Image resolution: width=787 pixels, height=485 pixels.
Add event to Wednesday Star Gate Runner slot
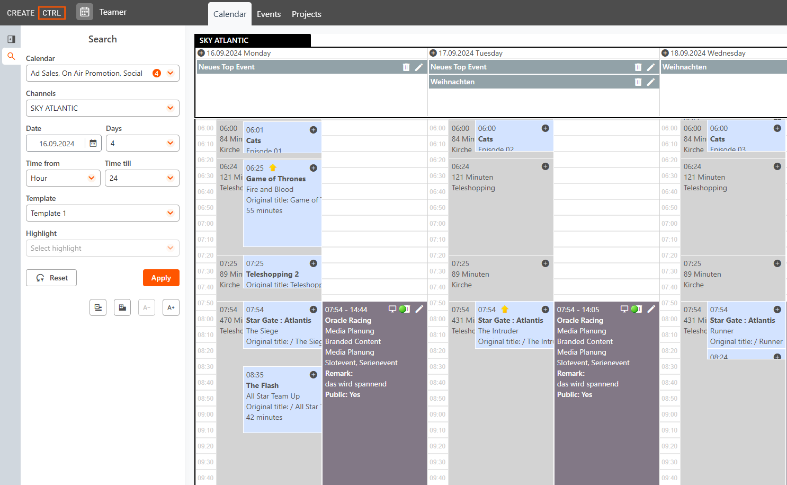point(777,310)
